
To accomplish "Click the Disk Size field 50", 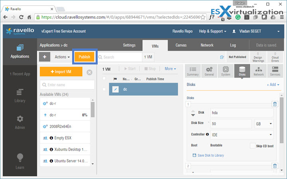I will [231, 124].
